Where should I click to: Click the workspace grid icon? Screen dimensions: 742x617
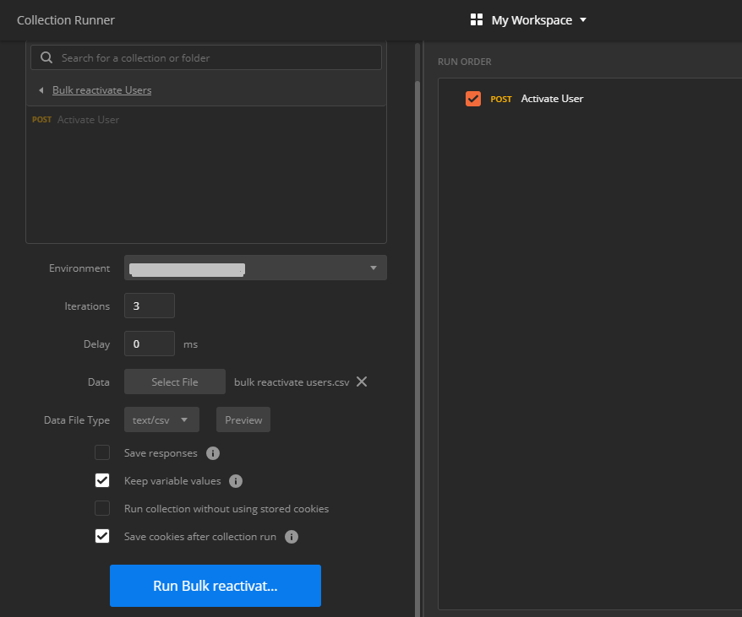coord(477,19)
